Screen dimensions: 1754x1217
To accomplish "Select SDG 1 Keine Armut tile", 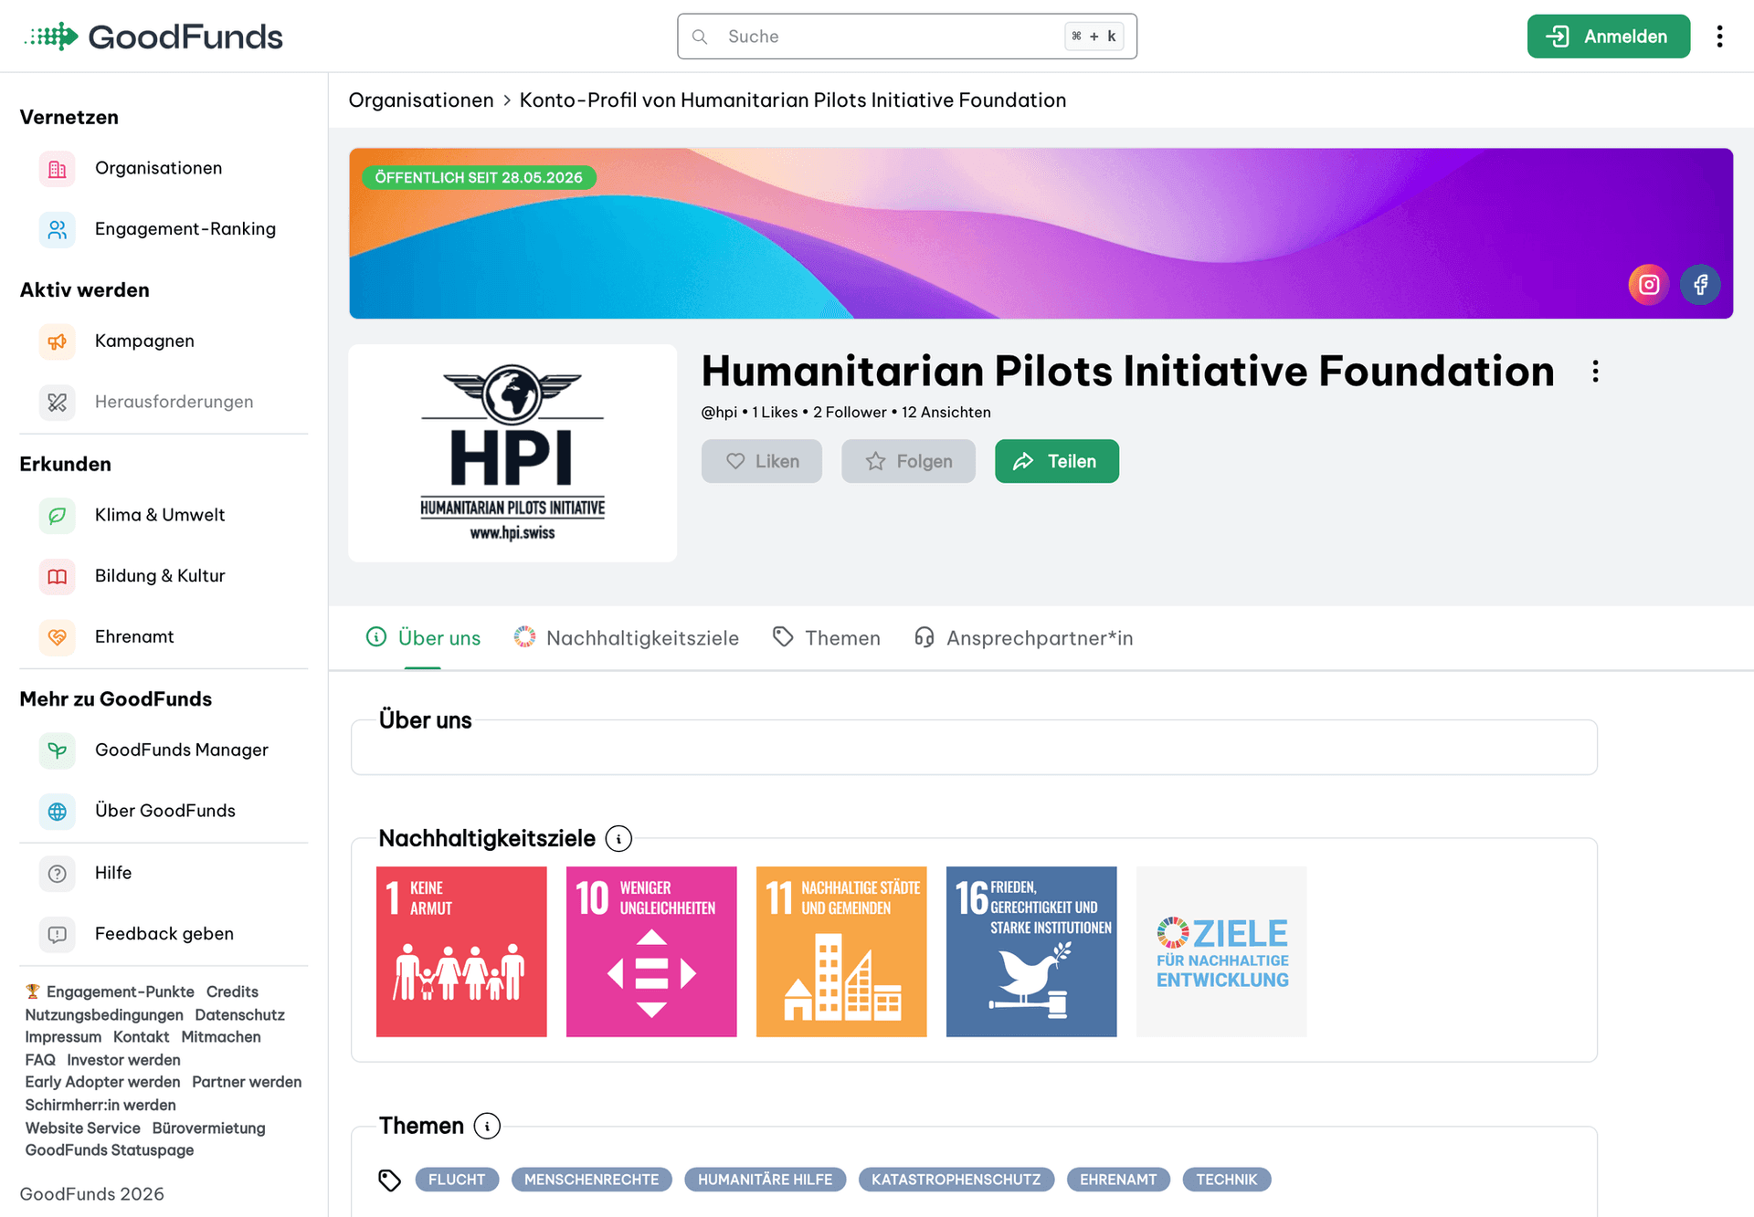I will 461,951.
